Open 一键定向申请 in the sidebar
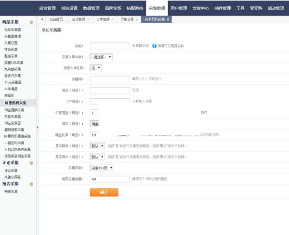289x235 pixels. [x=14, y=143]
